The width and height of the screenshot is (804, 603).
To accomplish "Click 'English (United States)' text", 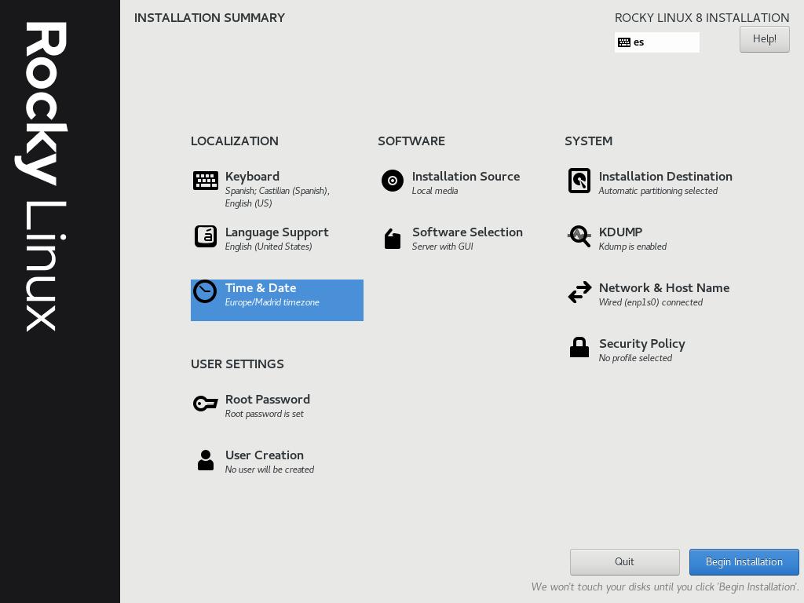I will 269,247.
